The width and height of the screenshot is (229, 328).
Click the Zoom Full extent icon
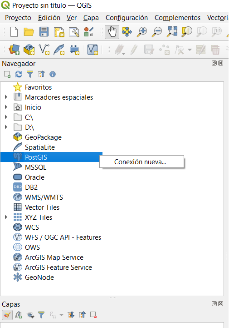(172, 32)
